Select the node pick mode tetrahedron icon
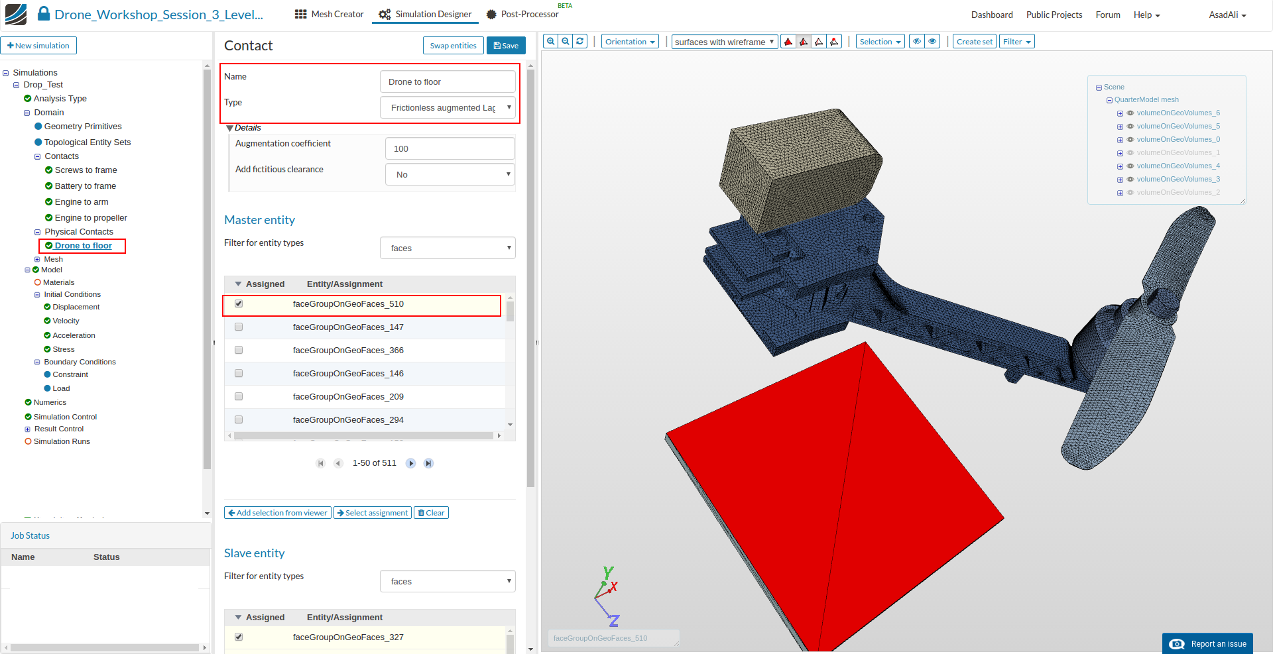The image size is (1273, 654). tap(834, 42)
